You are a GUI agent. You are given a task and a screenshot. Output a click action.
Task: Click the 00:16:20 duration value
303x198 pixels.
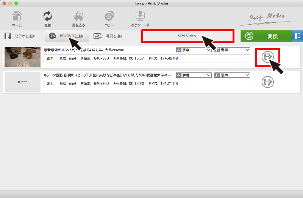[x=136, y=83]
